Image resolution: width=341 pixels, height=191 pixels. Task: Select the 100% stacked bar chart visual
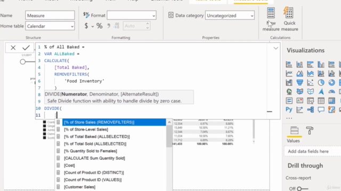click(x=331, y=64)
